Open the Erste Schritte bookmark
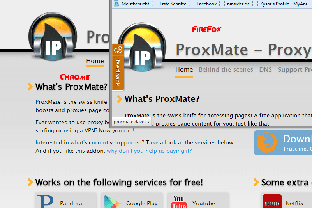The width and height of the screenshot is (312, 208). click(x=169, y=4)
